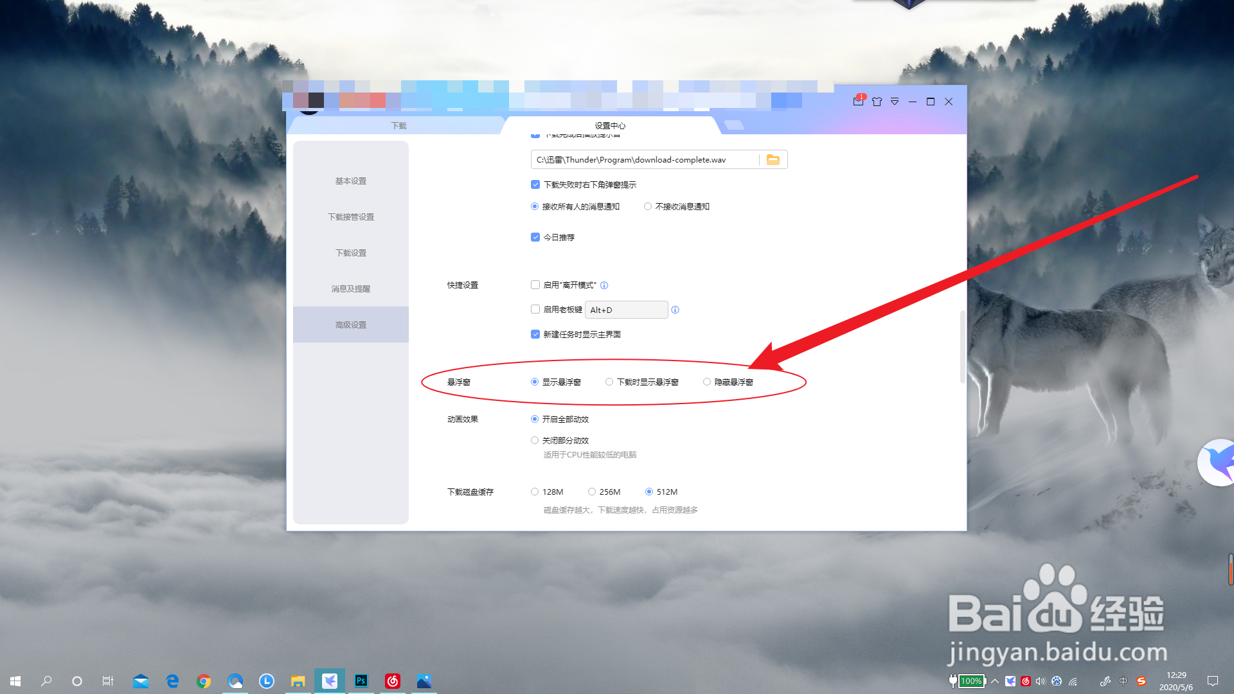Click the settings page vertical scrollbar
1234x694 pixels.
(x=962, y=347)
